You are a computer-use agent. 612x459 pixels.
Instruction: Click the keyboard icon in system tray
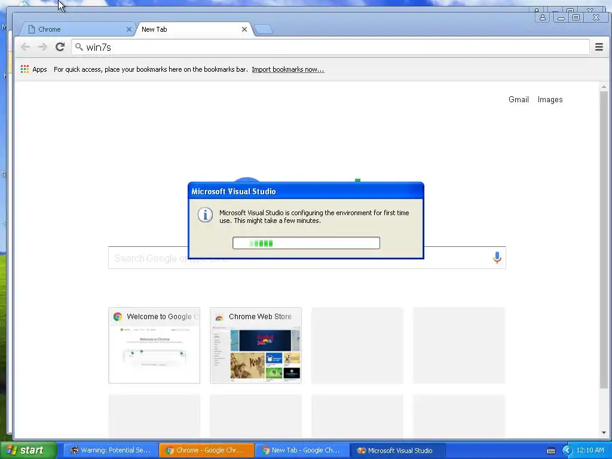click(550, 451)
